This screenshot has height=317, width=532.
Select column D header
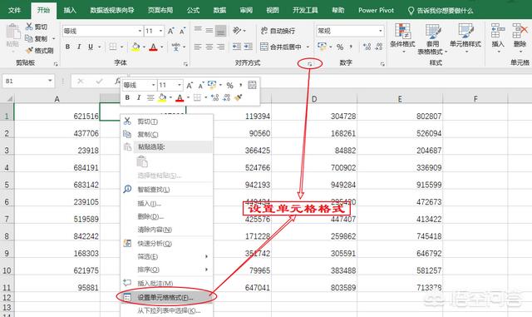tap(314, 99)
